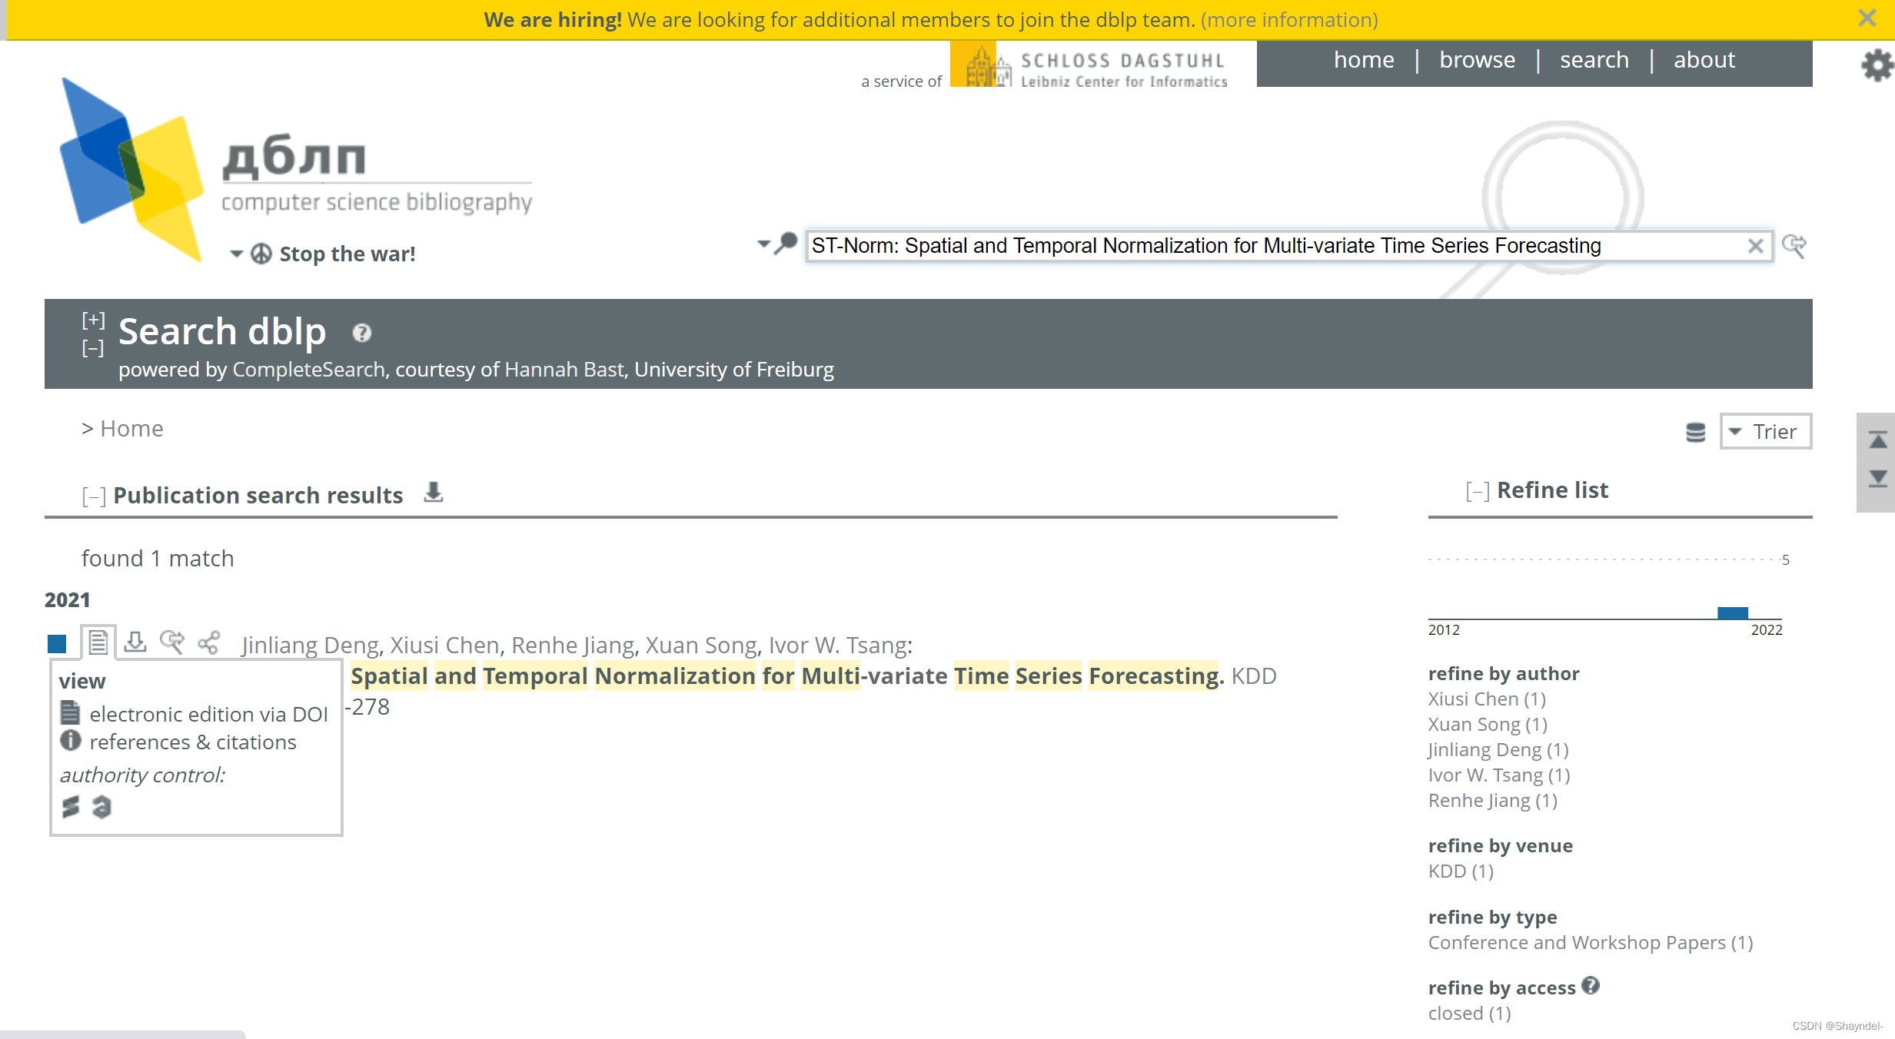This screenshot has width=1895, height=1039.
Task: Expand all sections with the [+] control
Action: [x=93, y=320]
